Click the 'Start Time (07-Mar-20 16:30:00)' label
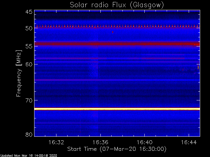210x157 pixels. [117, 149]
